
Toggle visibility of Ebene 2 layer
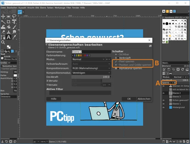(x=164, y=93)
